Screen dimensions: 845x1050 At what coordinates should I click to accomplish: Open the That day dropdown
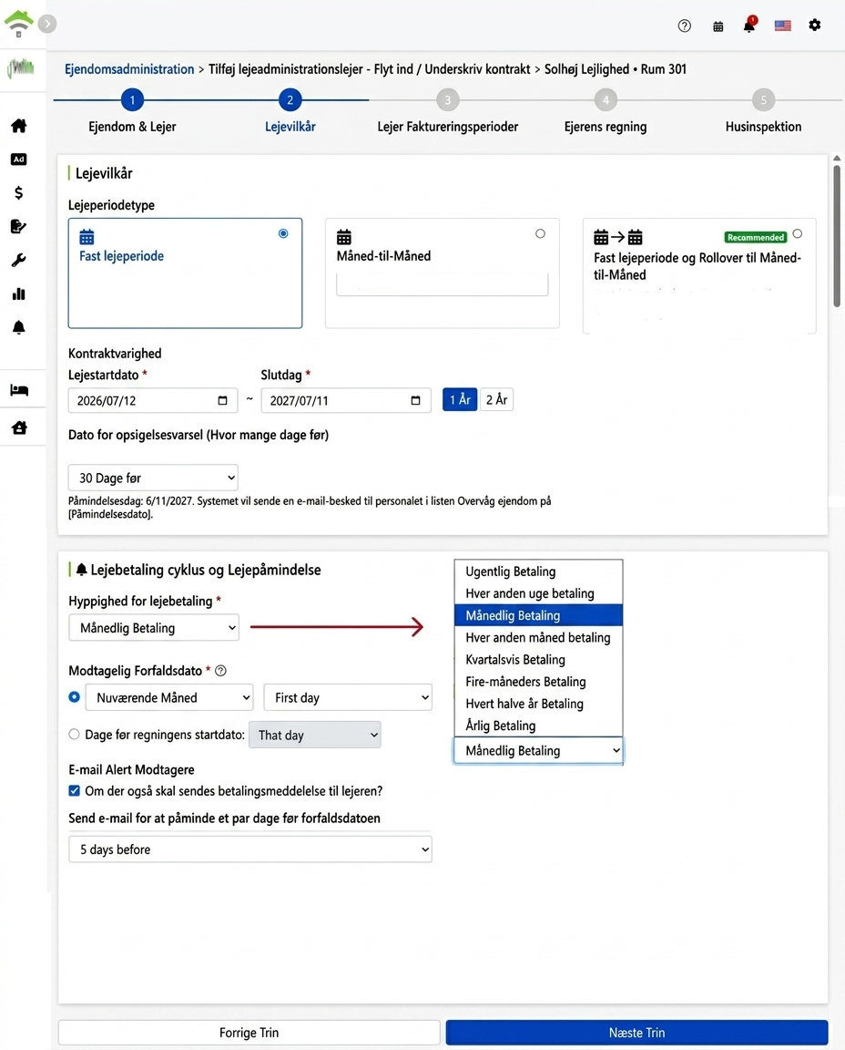[314, 735]
